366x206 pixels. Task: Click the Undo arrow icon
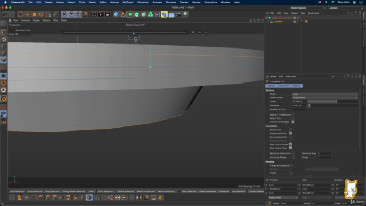tap(5, 14)
